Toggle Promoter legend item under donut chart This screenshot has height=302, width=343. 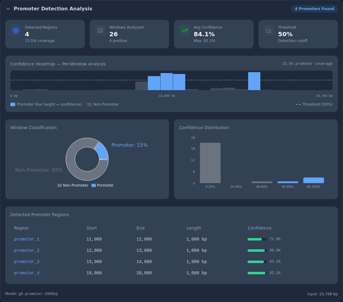pyautogui.click(x=102, y=185)
